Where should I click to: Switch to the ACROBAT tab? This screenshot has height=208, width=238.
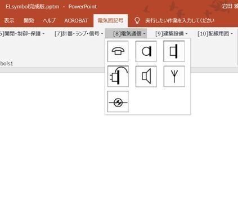[76, 20]
